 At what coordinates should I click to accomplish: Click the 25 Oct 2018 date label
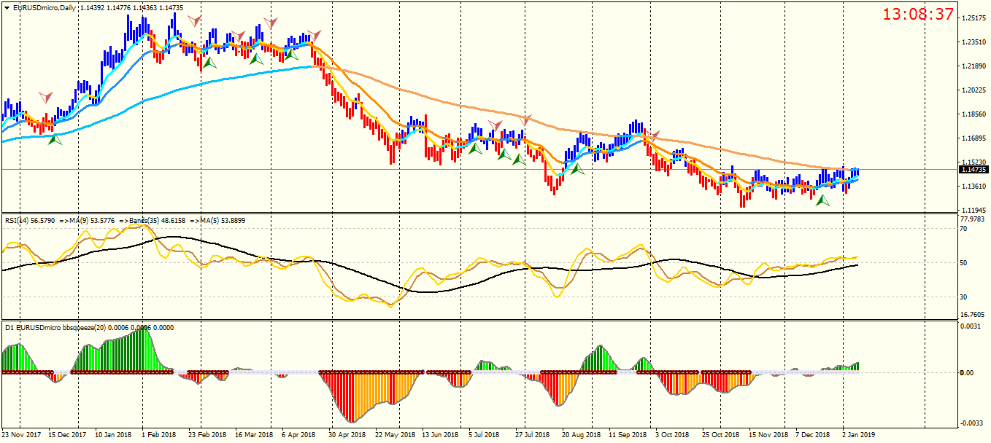[x=720, y=435]
